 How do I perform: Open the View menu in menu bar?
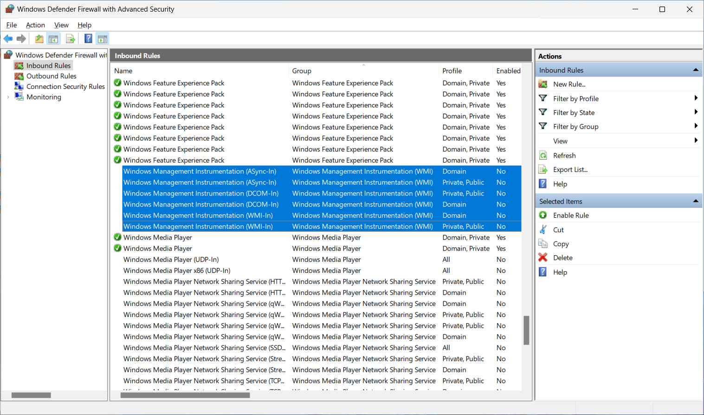tap(61, 25)
